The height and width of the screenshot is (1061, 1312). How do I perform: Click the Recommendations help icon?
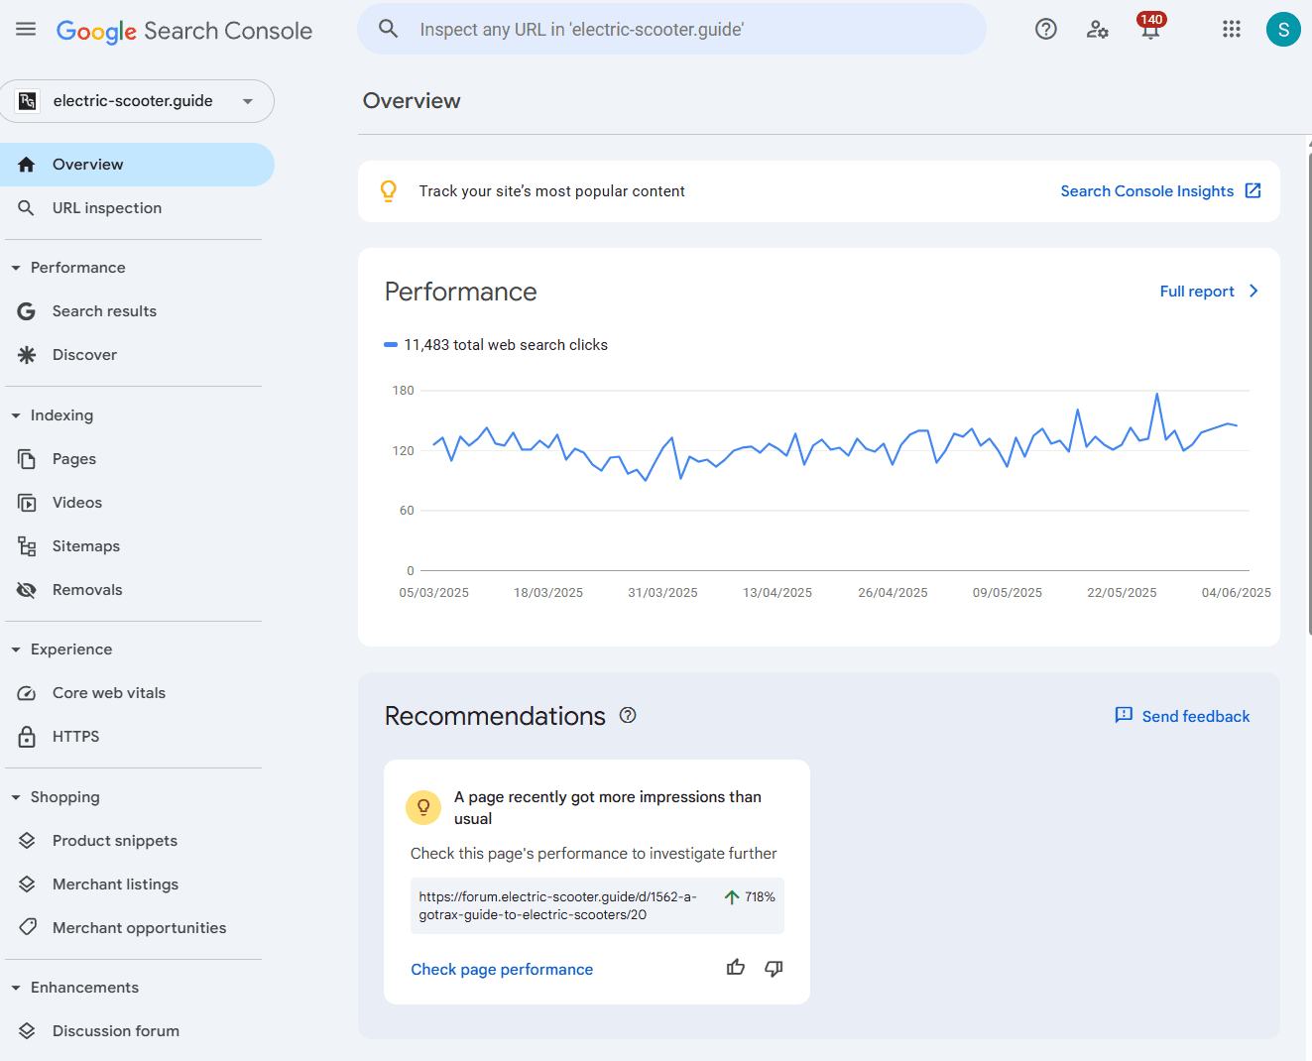[628, 715]
